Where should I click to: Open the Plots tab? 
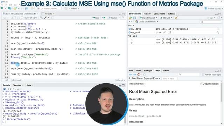point(139,71)
